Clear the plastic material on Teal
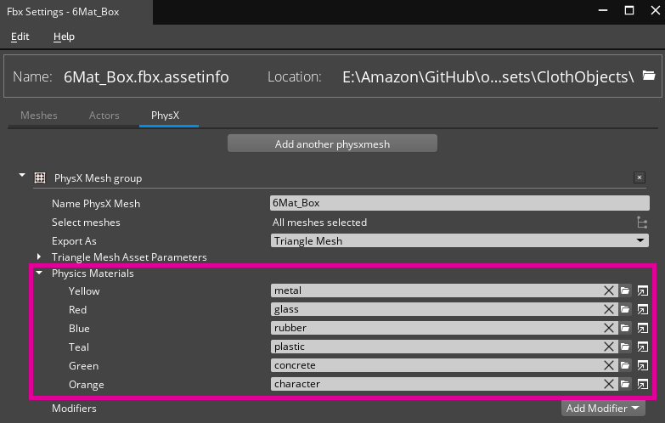Screen dimensions: 665x423 (x=608, y=347)
